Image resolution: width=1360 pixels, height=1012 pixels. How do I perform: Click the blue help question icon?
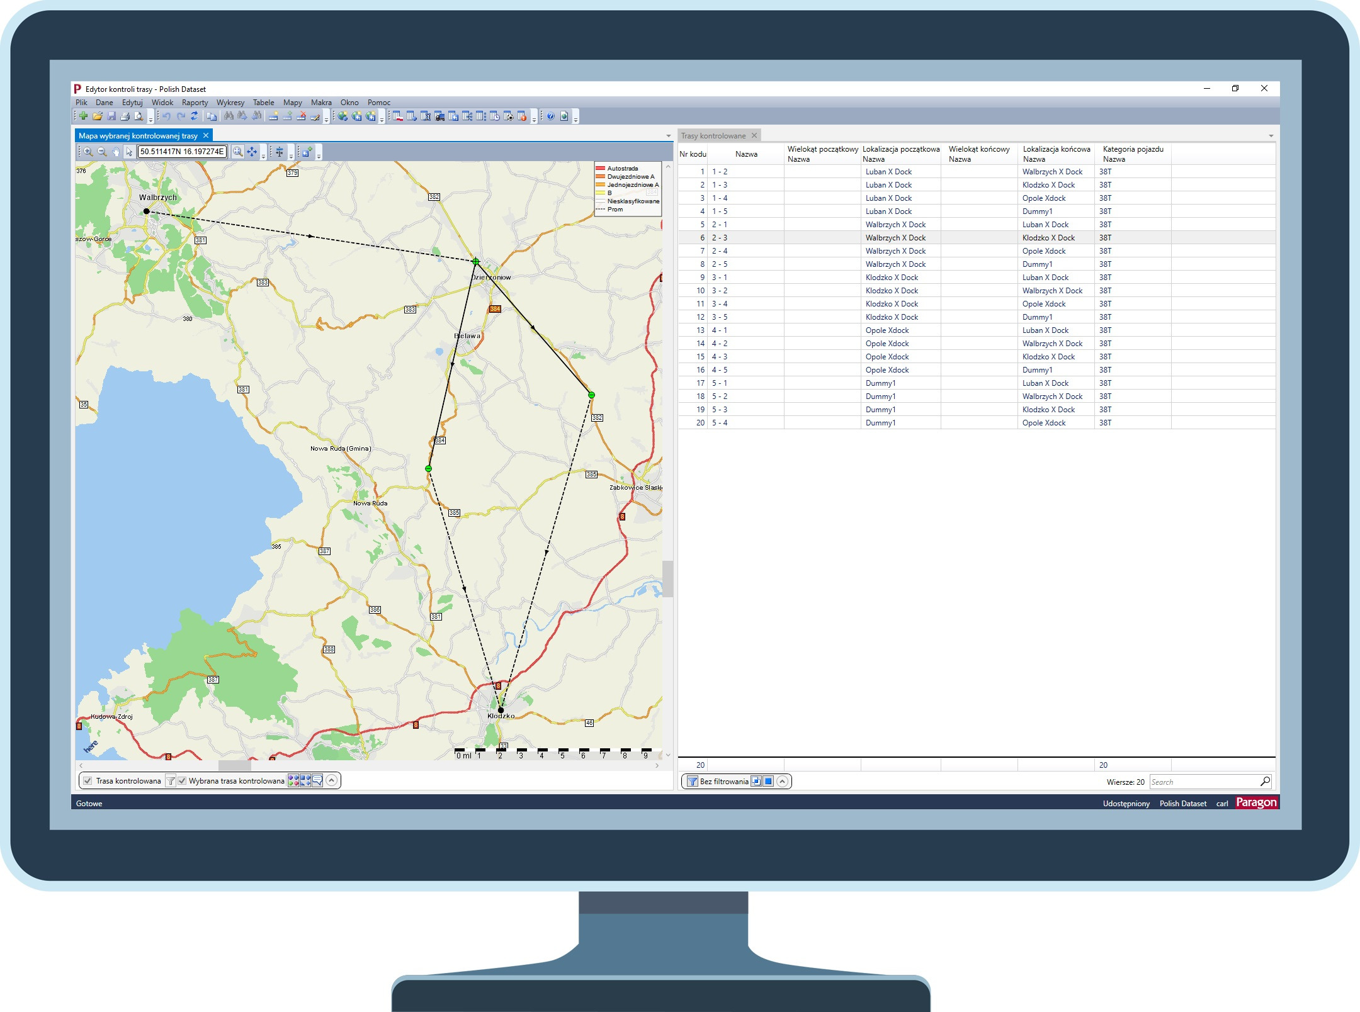click(x=550, y=116)
